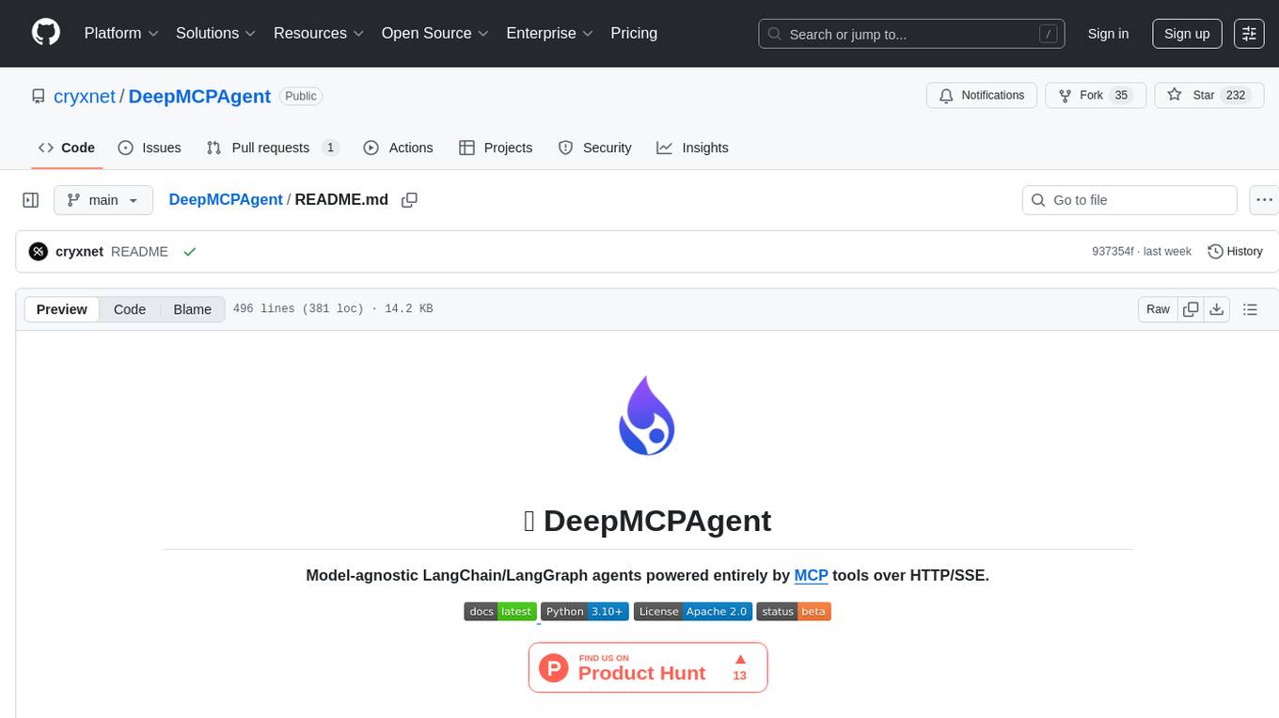Open cryxnet commit author avatar

39,252
